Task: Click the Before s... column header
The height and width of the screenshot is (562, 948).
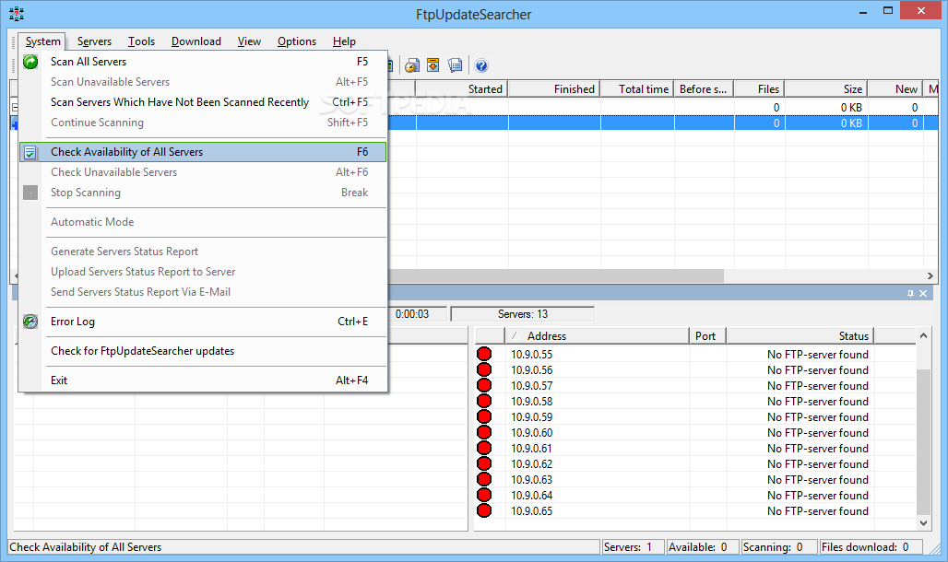Action: 704,88
